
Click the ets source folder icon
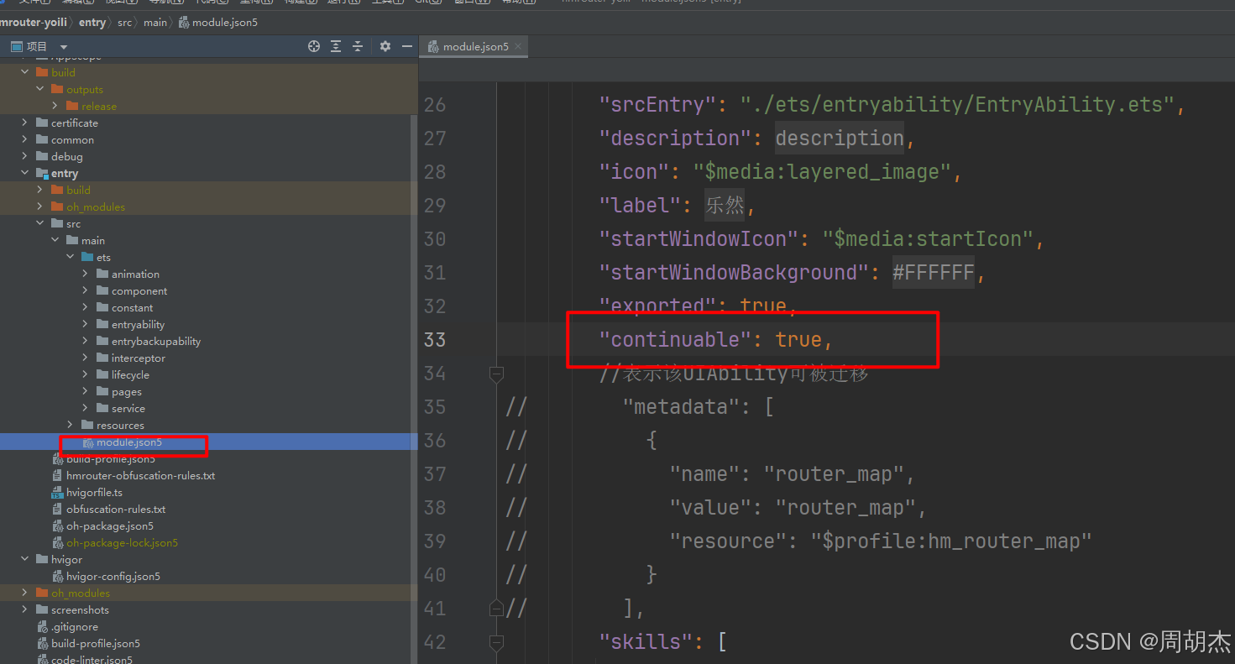pyautogui.click(x=87, y=257)
